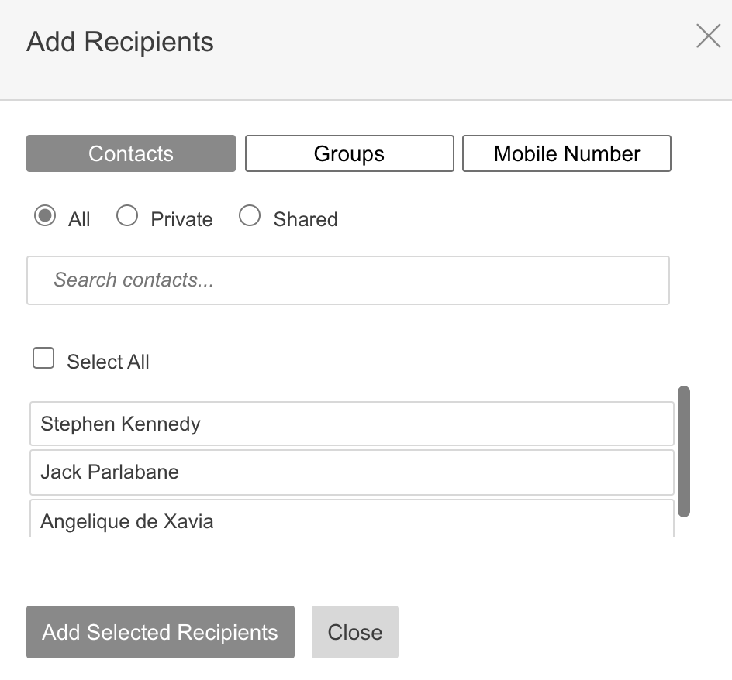Click the contact list scrollbar thumb

click(x=684, y=451)
